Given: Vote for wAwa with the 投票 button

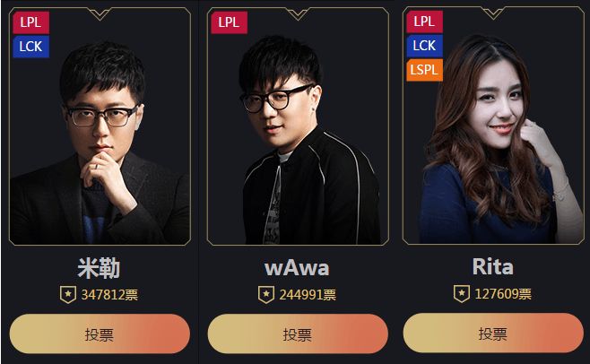Looking at the screenshot, I should (x=298, y=334).
